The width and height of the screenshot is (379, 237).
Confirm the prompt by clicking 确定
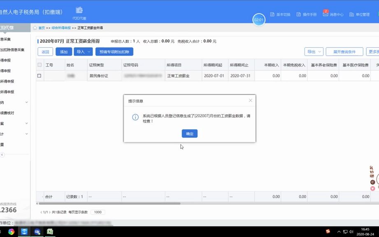189,133
